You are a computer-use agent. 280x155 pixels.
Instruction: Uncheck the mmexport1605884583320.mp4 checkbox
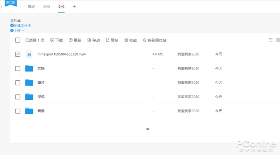pos(18,54)
